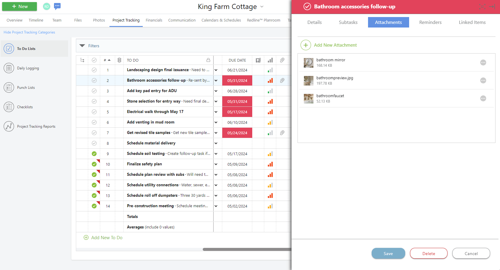Open dropdown for Electrical walk through May 17
The height and width of the screenshot is (270, 500).
click(216, 112)
